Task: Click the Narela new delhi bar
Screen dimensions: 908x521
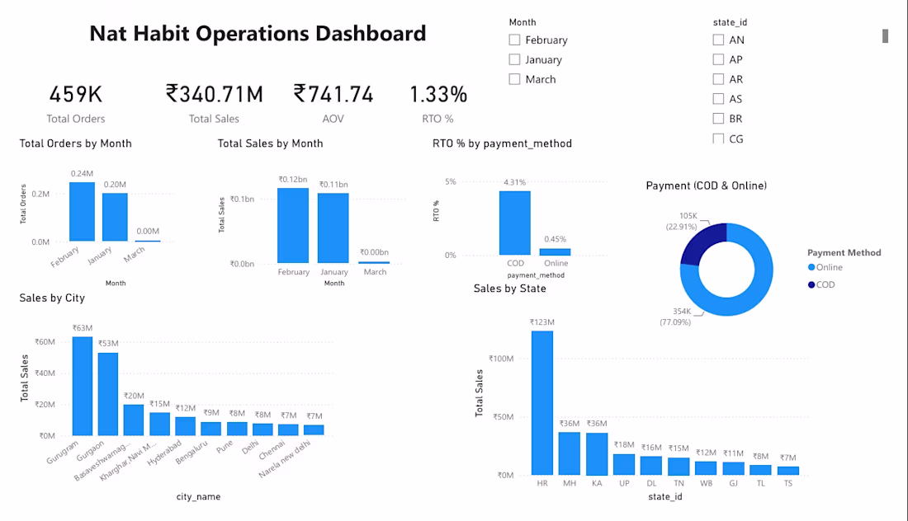Action: (x=314, y=430)
